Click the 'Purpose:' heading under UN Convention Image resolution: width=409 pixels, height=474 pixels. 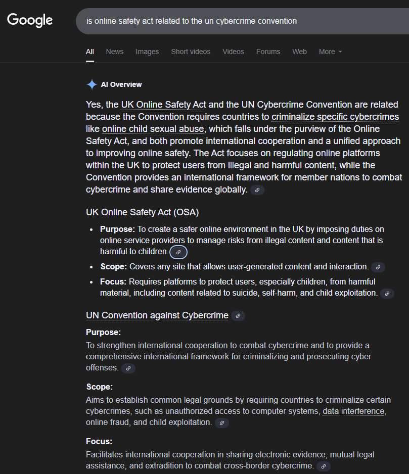[104, 332]
